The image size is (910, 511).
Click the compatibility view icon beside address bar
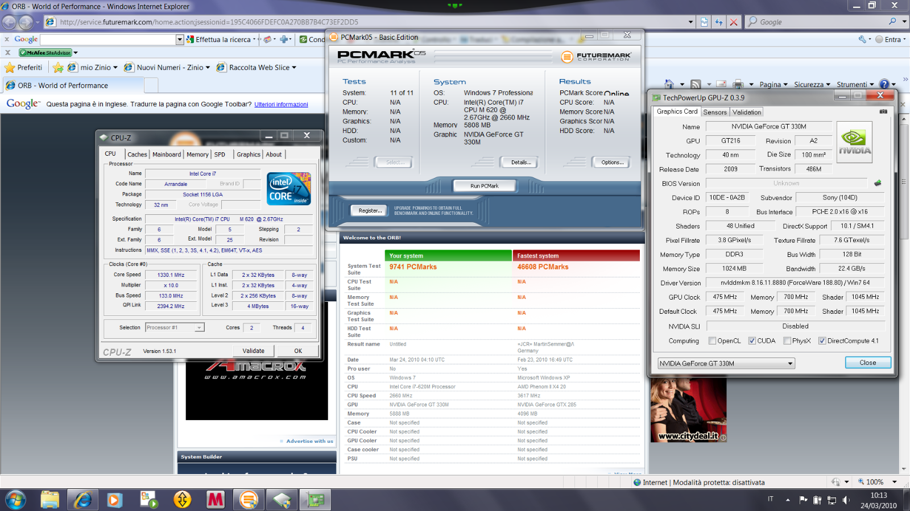pyautogui.click(x=704, y=22)
